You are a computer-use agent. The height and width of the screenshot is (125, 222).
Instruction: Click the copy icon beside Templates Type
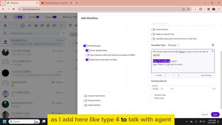pyautogui.click(x=213, y=45)
